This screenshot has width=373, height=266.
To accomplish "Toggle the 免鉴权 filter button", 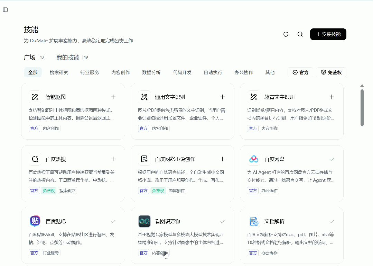I will point(332,72).
